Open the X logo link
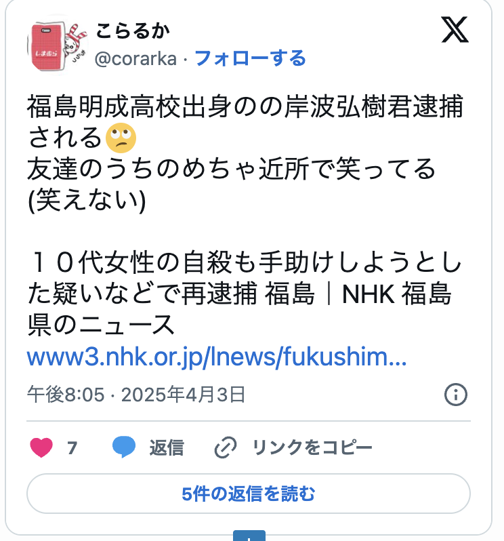 point(455,30)
